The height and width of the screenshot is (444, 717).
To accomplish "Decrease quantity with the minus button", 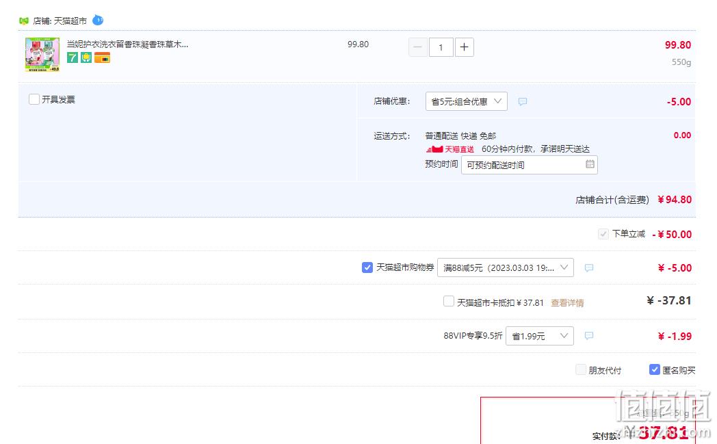I will coord(417,47).
